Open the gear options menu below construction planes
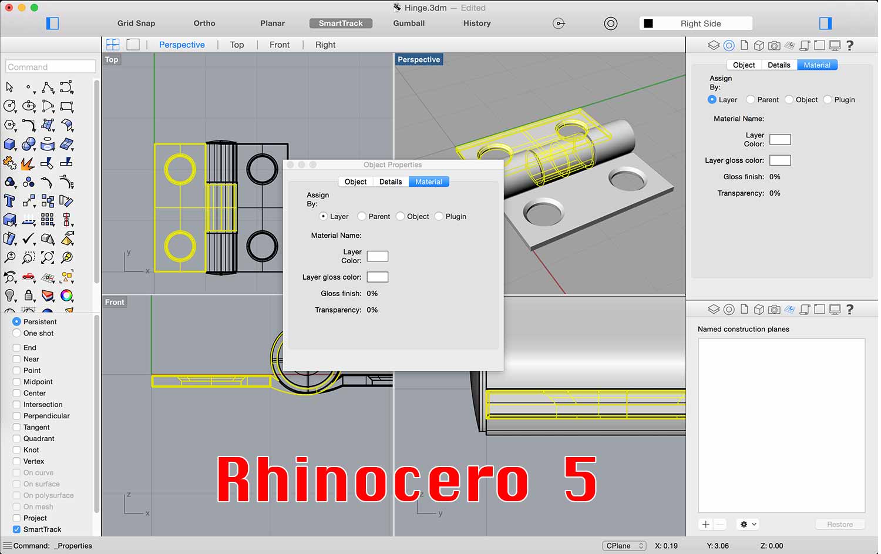This screenshot has width=881, height=554. coord(748,524)
